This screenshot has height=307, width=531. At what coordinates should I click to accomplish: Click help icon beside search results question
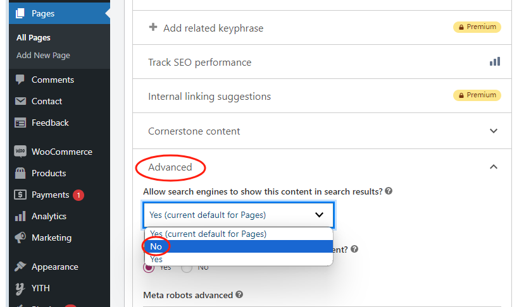[389, 191]
